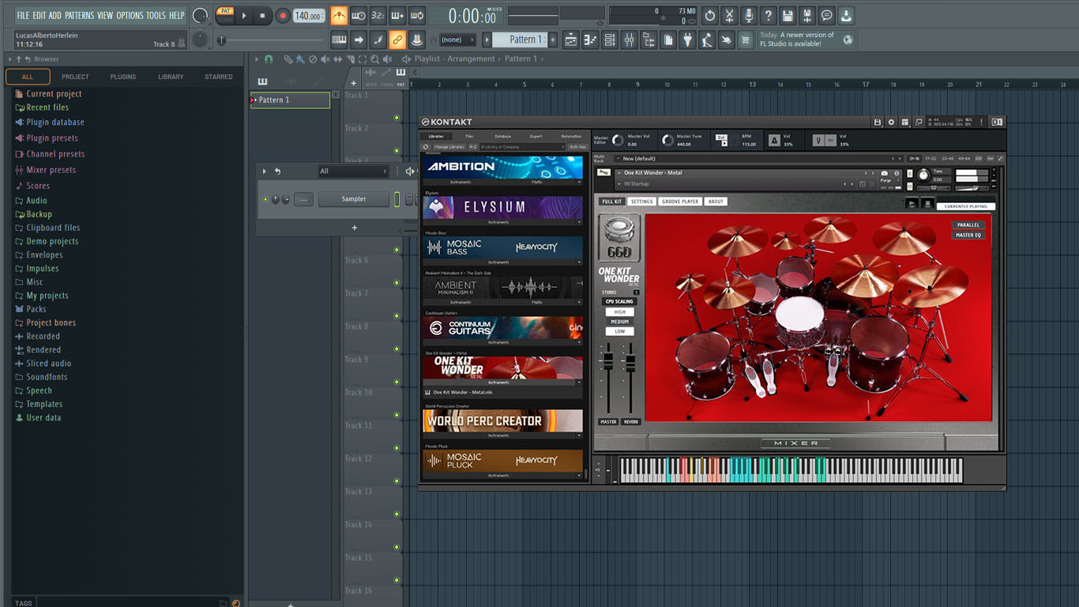
Task: Switch to the PLUGINS browser tab
Action: click(123, 77)
